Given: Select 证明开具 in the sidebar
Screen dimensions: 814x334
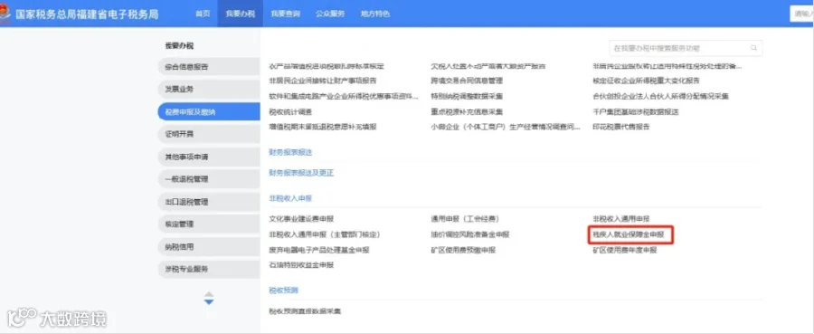Looking at the screenshot, I should click(x=209, y=134).
